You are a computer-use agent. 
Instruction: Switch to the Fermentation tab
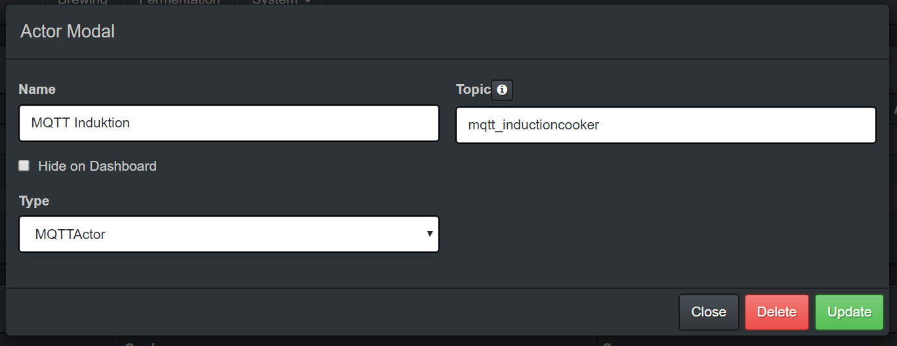179,2
